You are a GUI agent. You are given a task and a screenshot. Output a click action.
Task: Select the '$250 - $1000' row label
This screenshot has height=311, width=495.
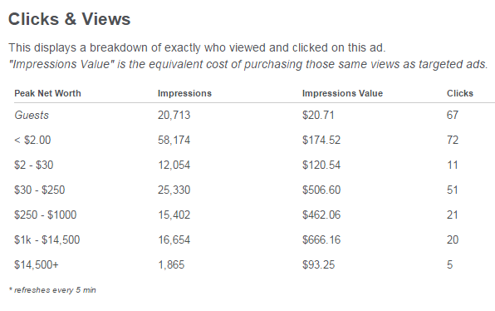coord(45,215)
